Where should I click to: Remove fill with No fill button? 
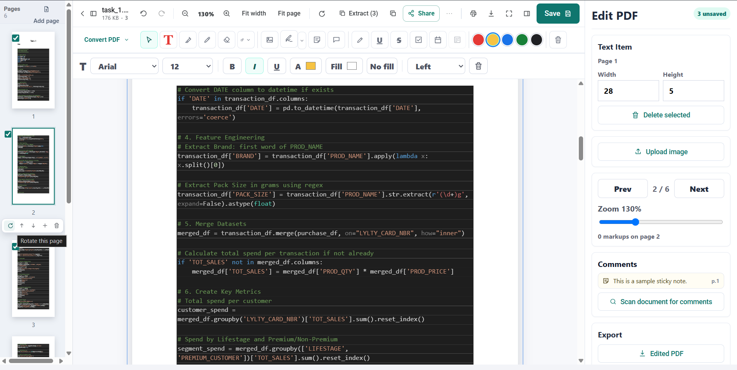tap(382, 66)
